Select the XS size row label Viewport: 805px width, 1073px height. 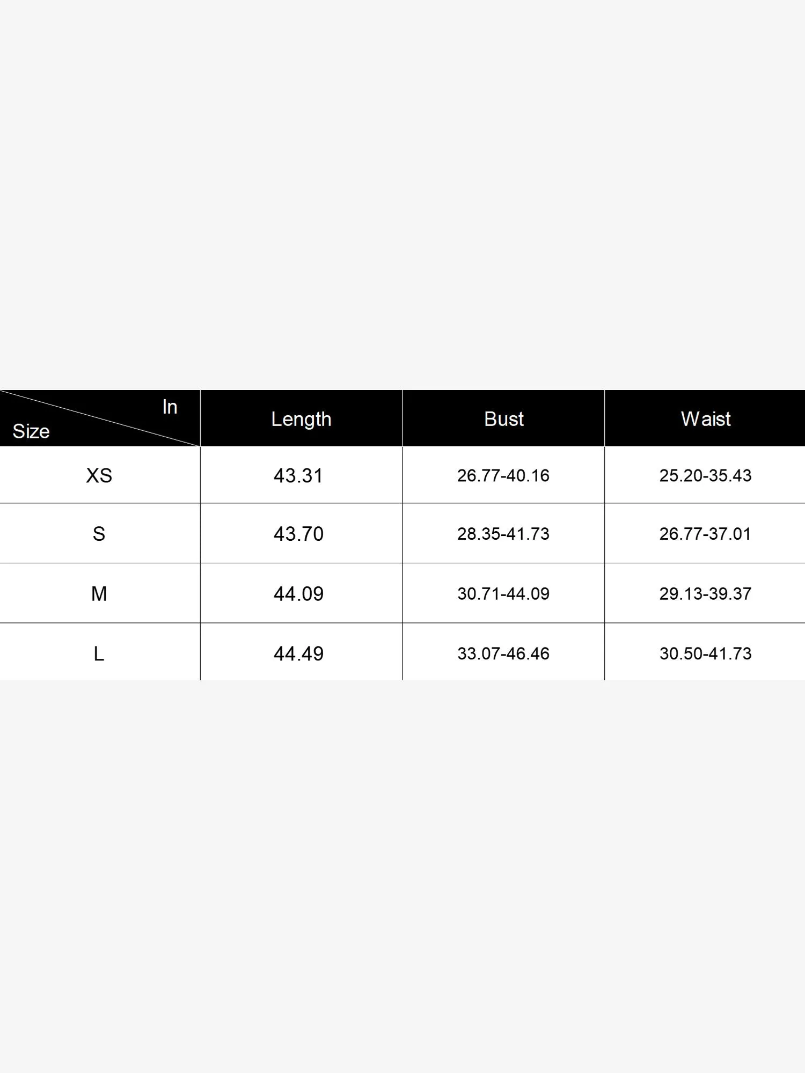point(99,475)
